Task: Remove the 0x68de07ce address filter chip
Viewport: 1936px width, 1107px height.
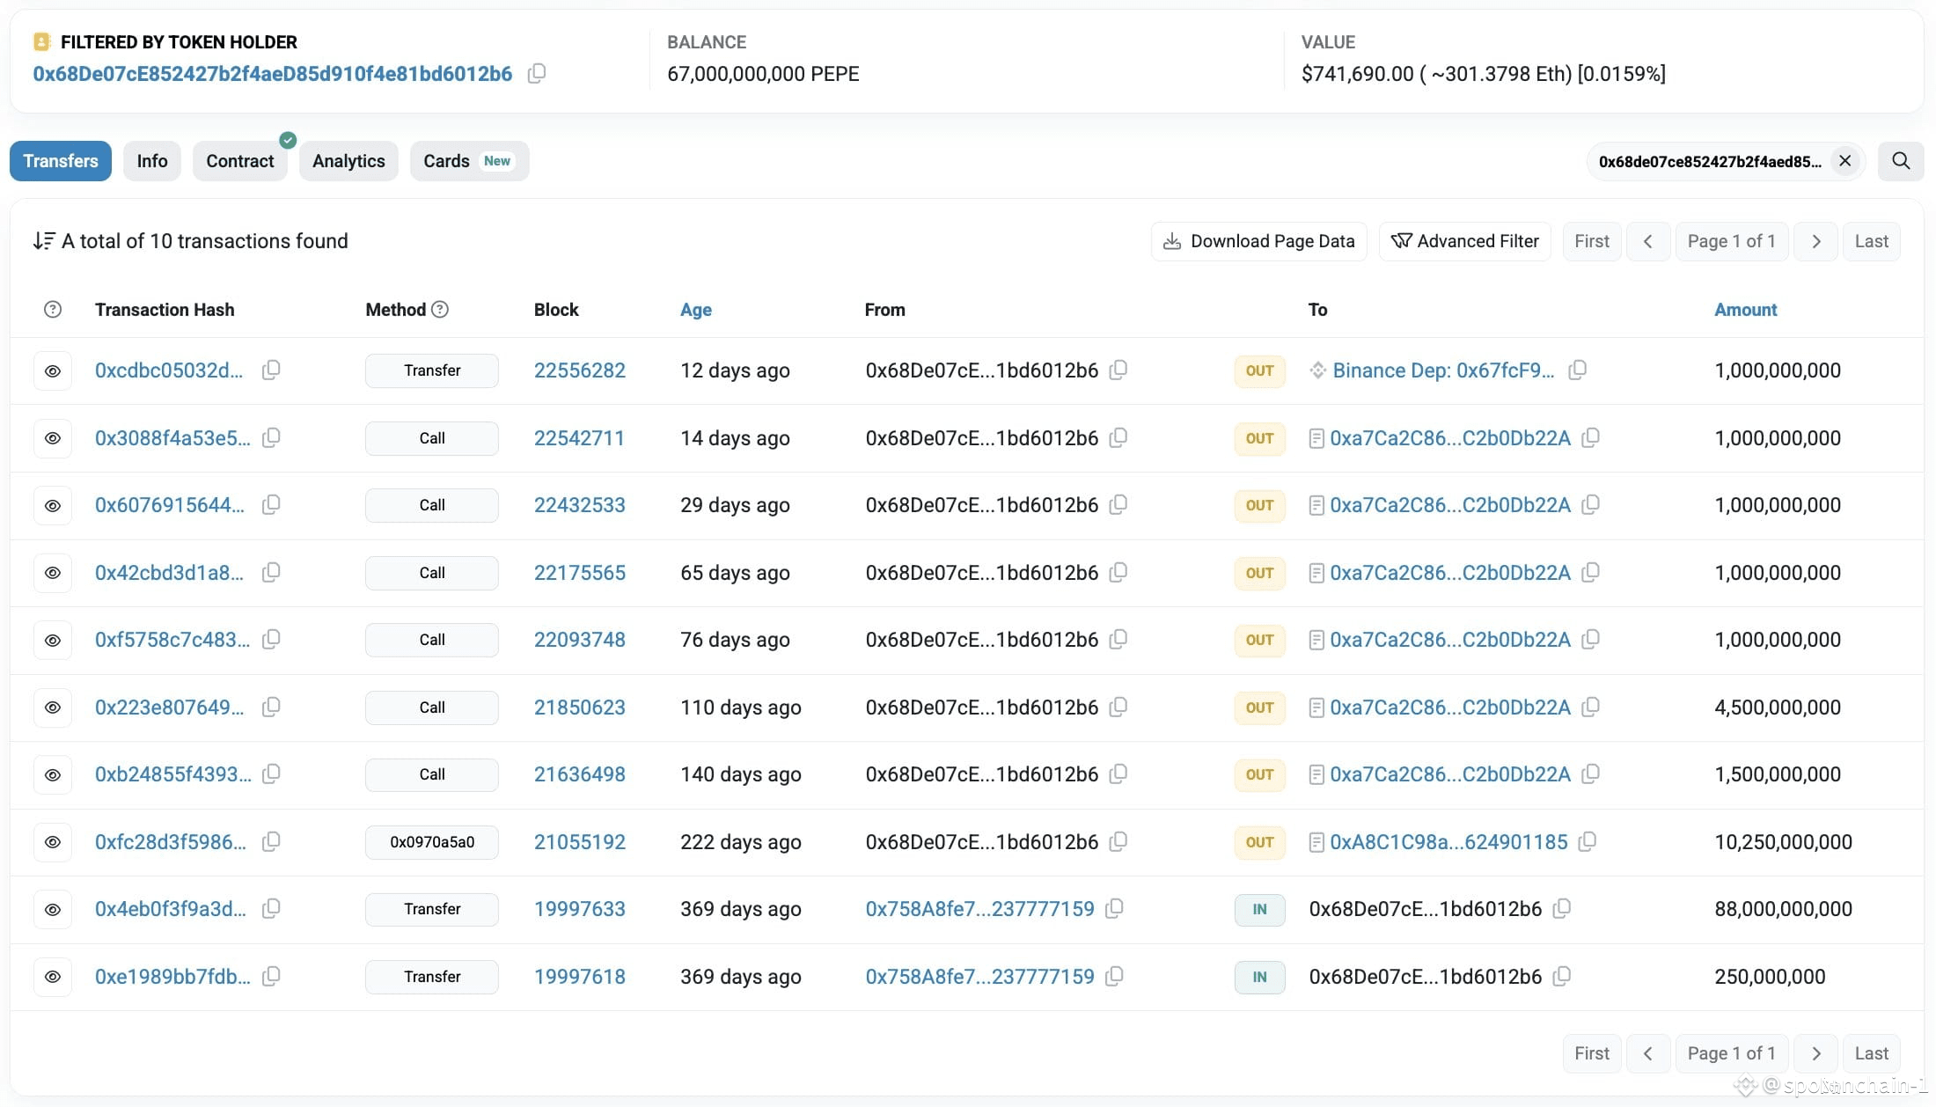Action: point(1845,161)
